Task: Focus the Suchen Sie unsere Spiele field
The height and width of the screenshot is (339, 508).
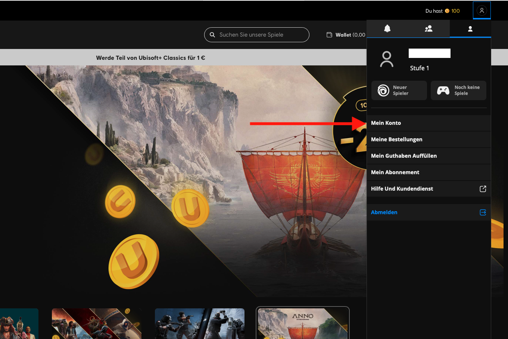Action: pyautogui.click(x=257, y=35)
